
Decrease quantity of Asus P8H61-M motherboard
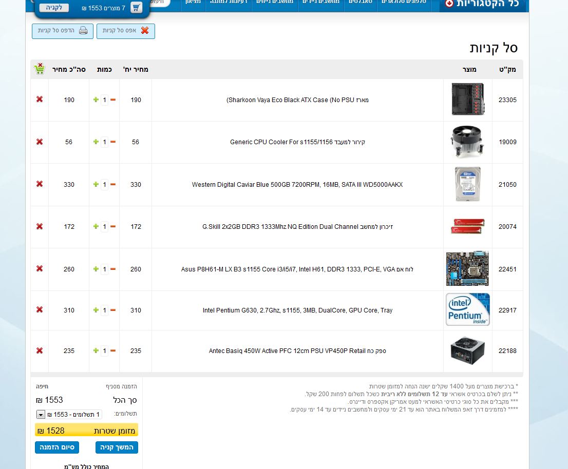click(x=113, y=269)
